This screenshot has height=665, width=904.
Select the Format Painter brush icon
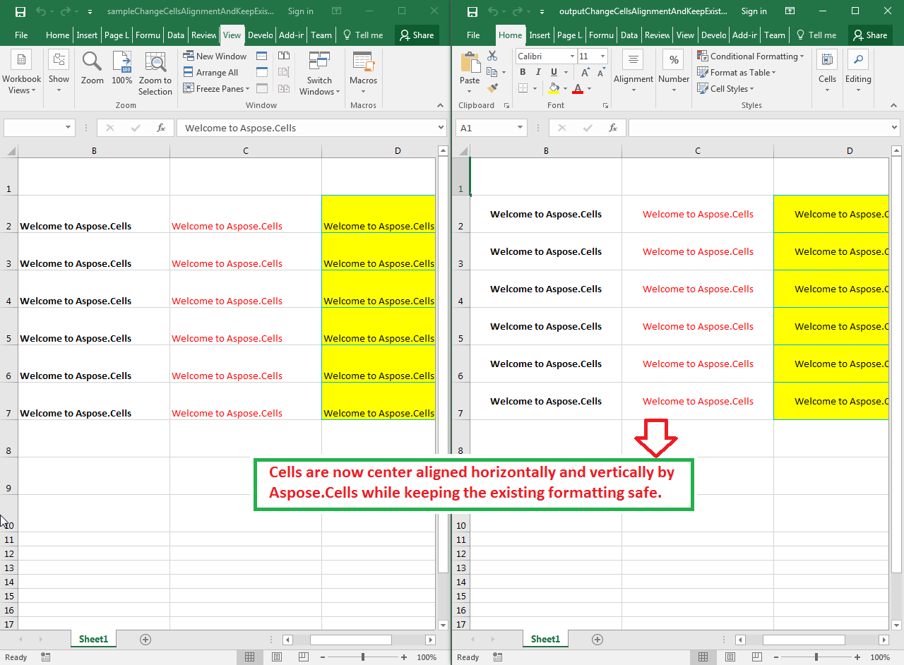click(x=492, y=88)
